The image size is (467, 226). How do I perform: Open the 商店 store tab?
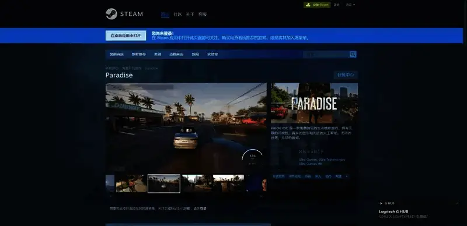coord(165,15)
